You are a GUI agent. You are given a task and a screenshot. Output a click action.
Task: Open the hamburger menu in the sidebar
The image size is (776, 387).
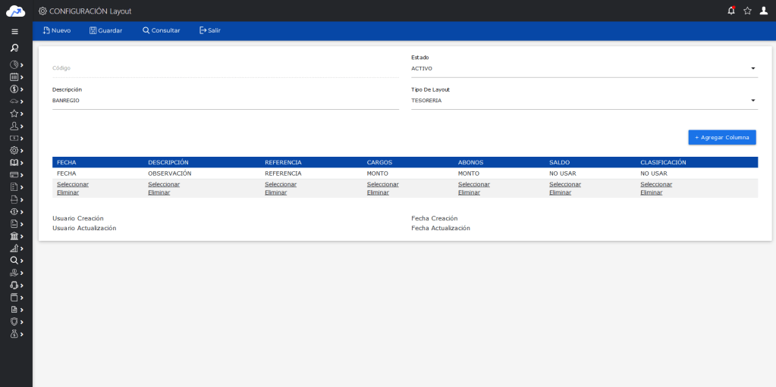tap(14, 32)
